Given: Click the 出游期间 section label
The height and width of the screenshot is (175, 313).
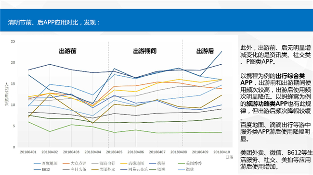Looking at the screenshot, I should pos(145,51).
